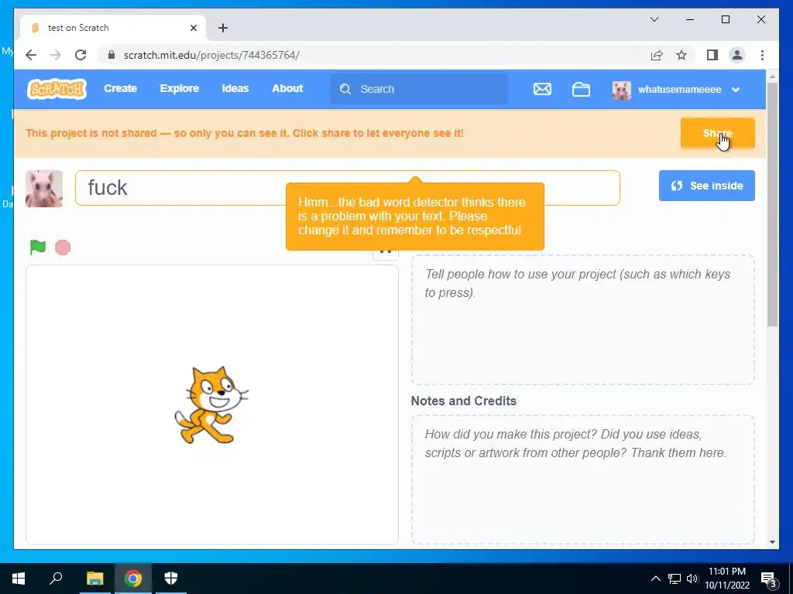This screenshot has height=594, width=793.
Task: Click the Chrome taskbar icon
Action: [133, 579]
